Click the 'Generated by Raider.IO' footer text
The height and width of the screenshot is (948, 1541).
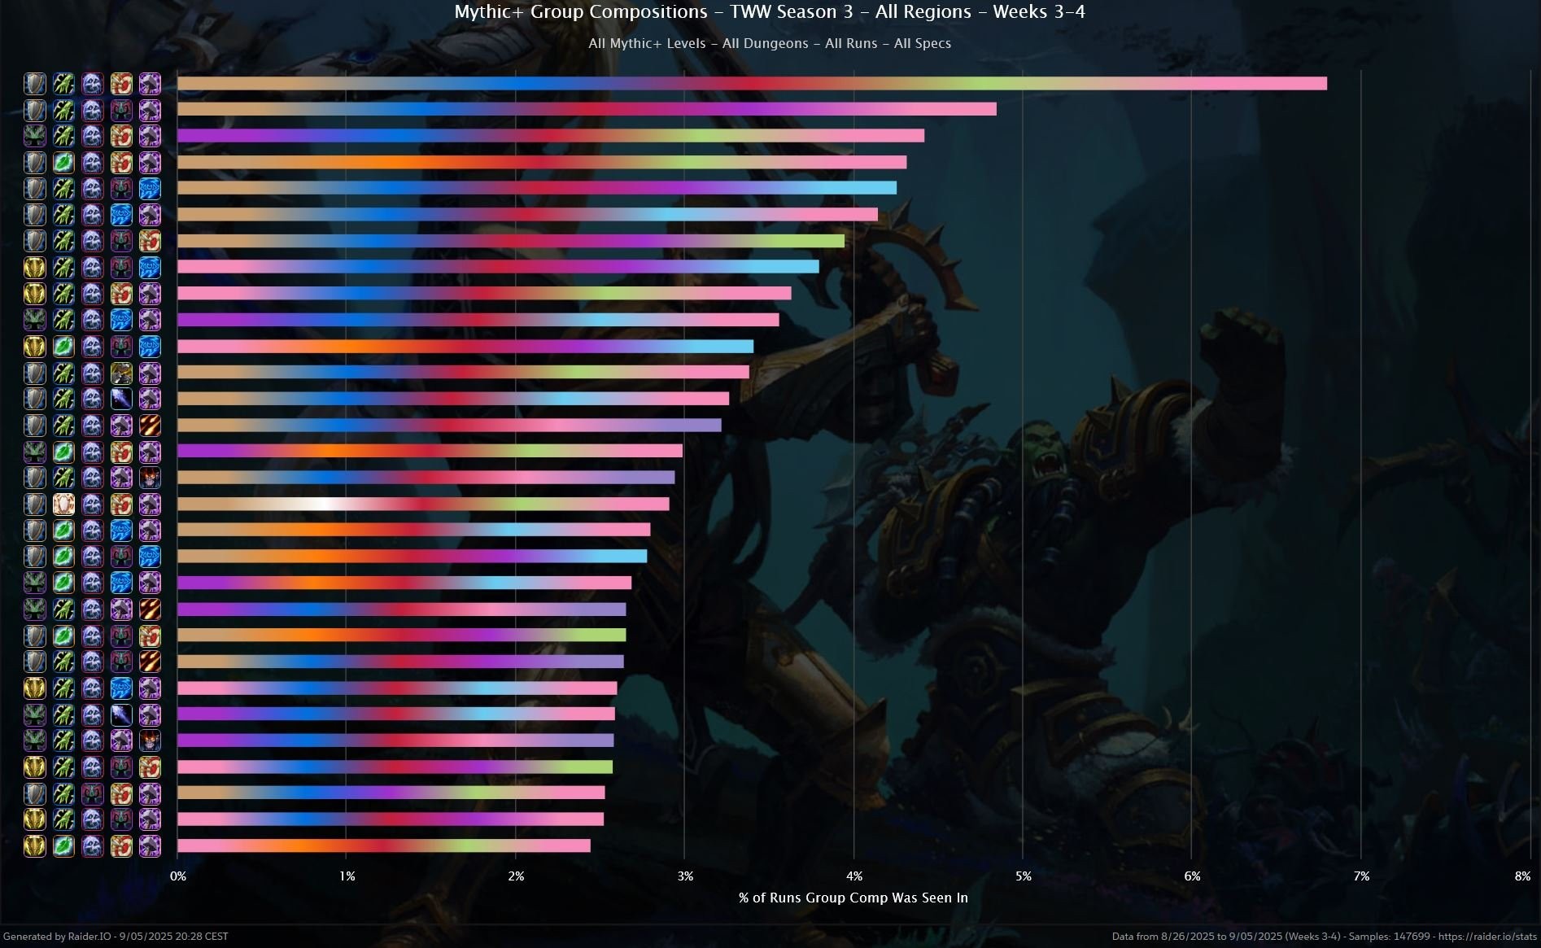[116, 937]
